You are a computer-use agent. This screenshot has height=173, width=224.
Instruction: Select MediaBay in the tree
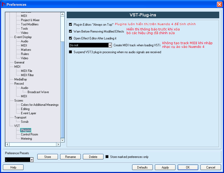[21, 79]
